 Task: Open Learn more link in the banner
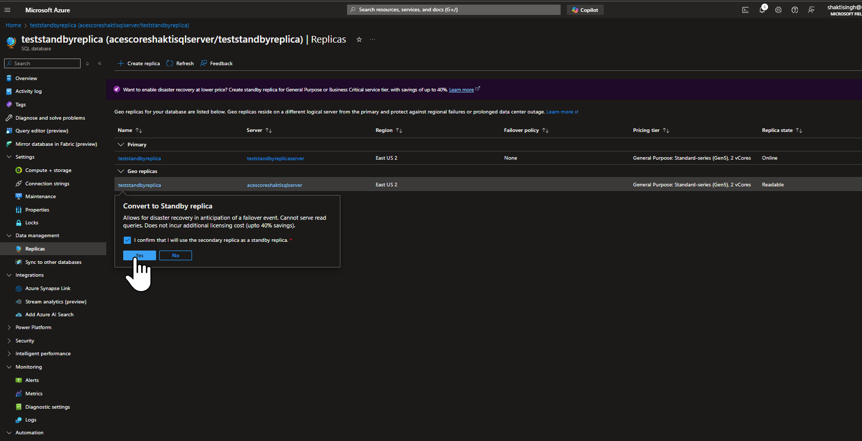[x=462, y=90]
